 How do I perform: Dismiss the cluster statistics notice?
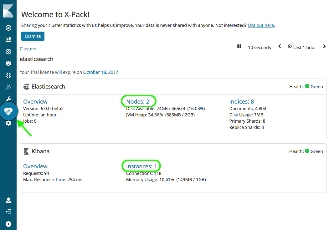click(33, 36)
